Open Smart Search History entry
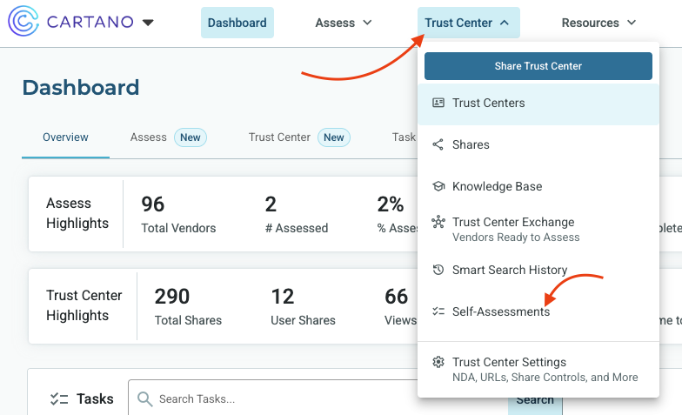The width and height of the screenshot is (682, 415). coord(538,270)
